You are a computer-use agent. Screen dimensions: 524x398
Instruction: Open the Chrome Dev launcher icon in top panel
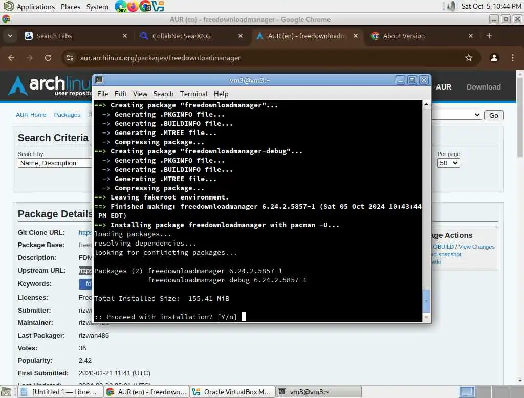coord(120,6)
